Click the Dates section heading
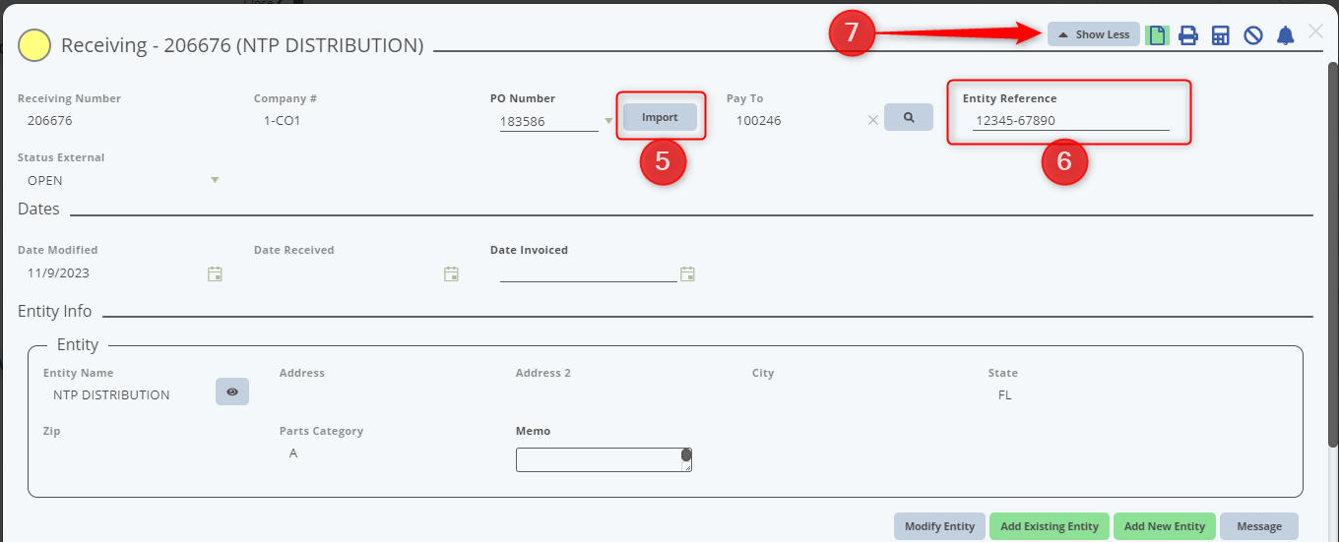 pyautogui.click(x=38, y=209)
